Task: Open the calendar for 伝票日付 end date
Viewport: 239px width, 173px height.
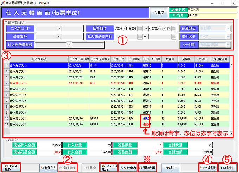Action: [x=174, y=28]
